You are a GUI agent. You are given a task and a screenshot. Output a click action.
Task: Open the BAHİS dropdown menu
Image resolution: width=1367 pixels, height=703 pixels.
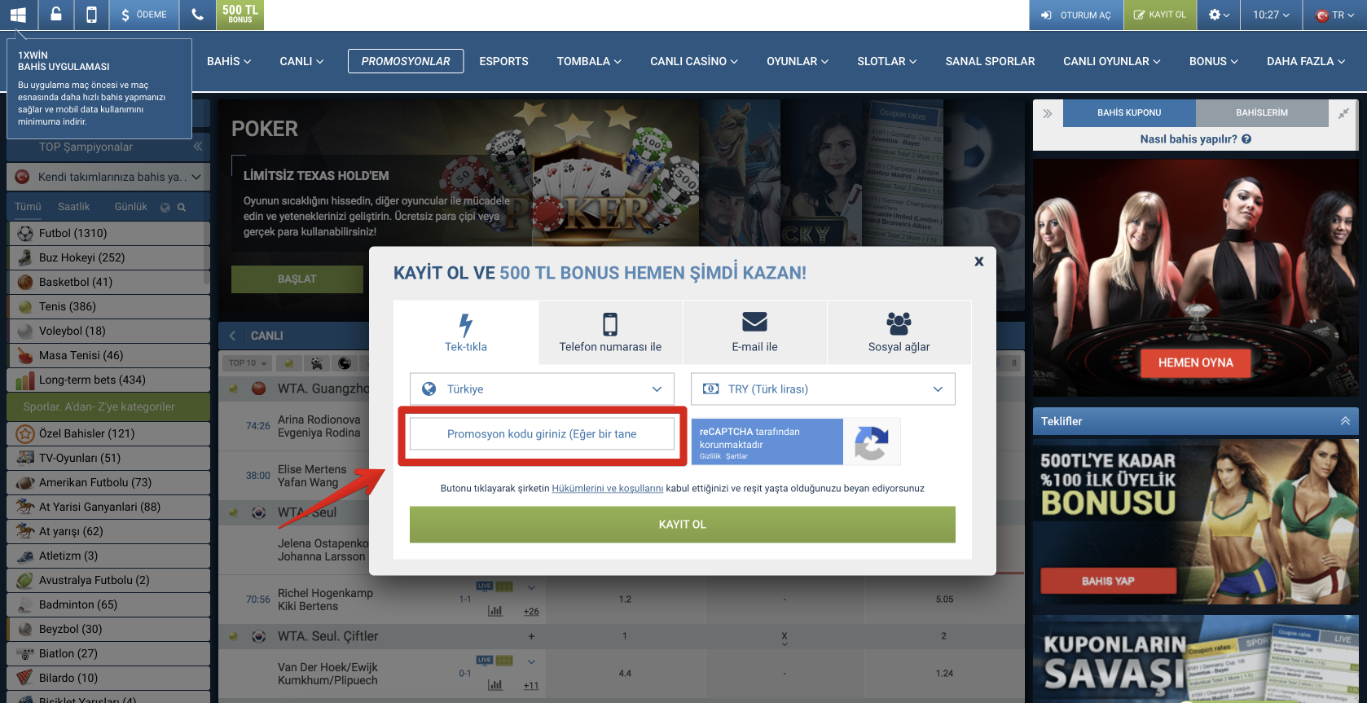pyautogui.click(x=229, y=61)
